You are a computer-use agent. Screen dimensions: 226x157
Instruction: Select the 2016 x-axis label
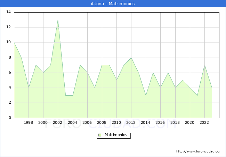tap(160, 123)
